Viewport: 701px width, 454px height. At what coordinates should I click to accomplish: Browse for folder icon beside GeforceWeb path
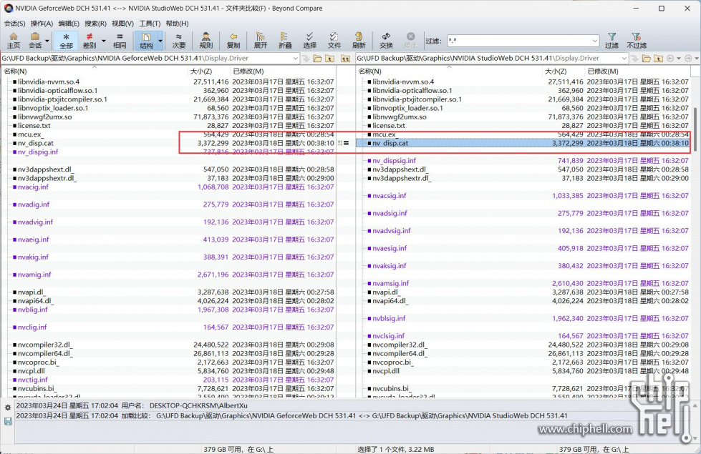point(317,59)
